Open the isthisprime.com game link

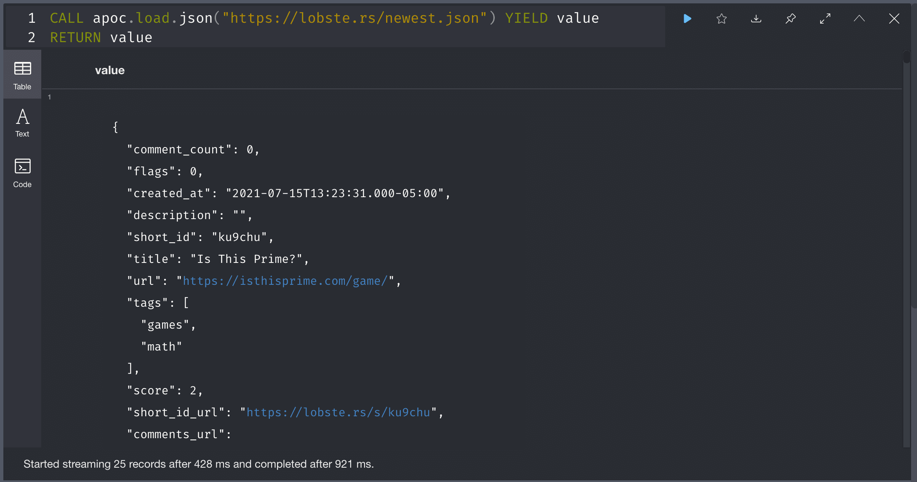point(285,281)
